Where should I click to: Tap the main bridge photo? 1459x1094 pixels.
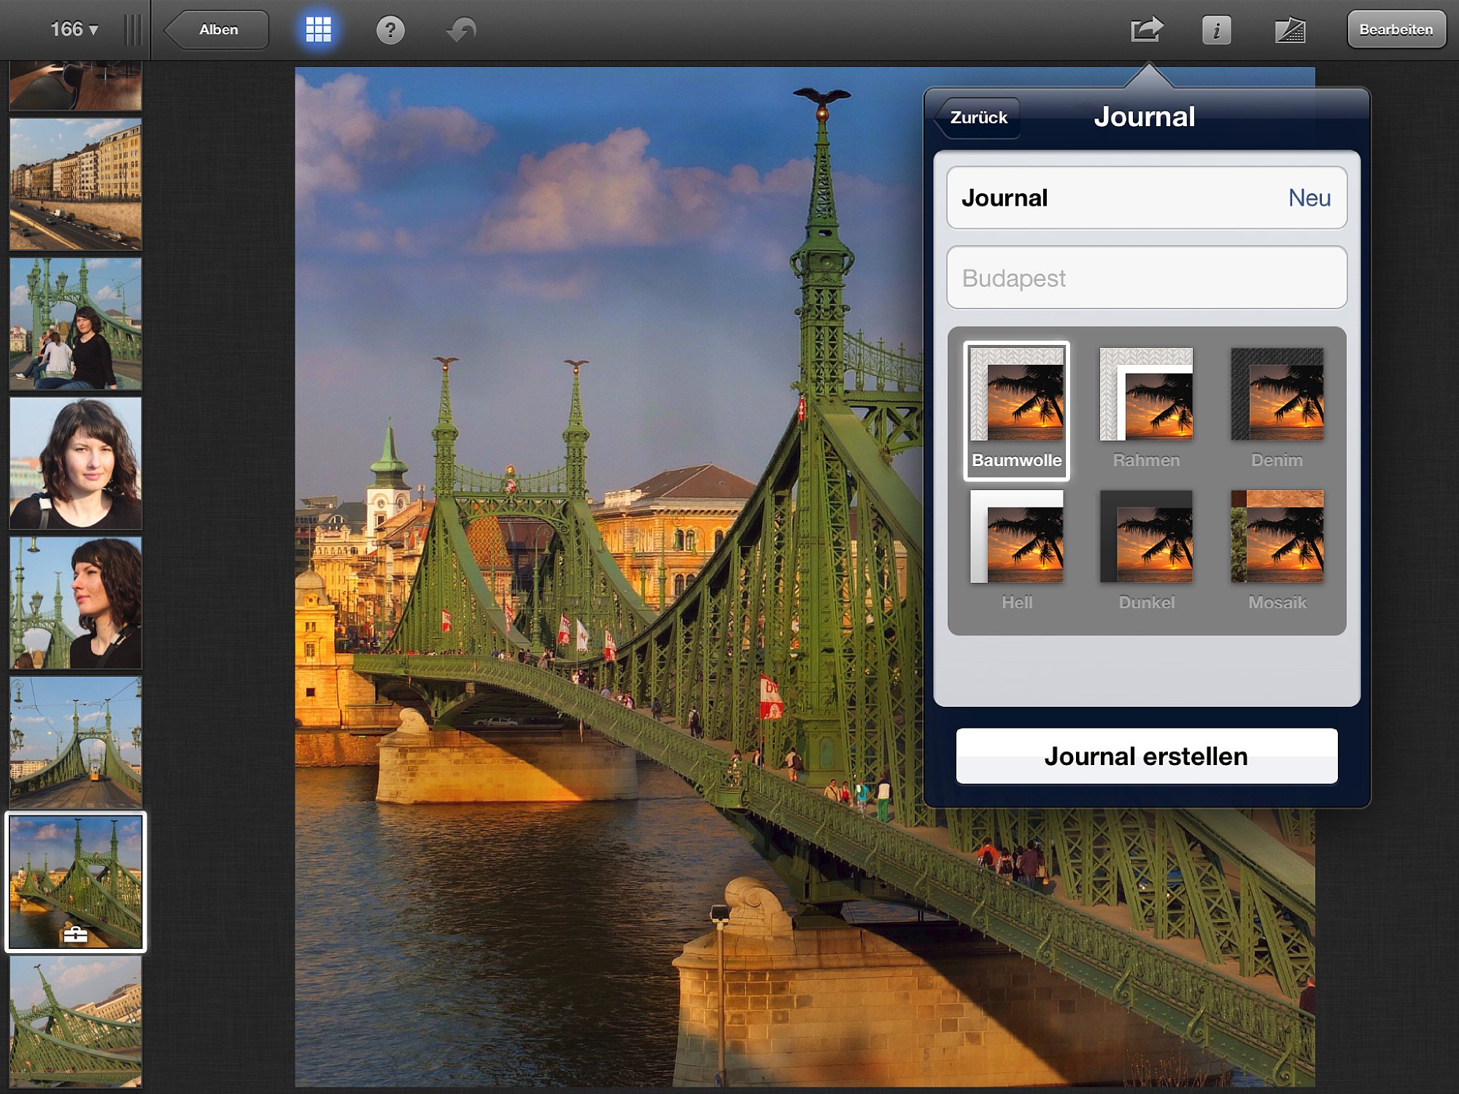coord(609,576)
